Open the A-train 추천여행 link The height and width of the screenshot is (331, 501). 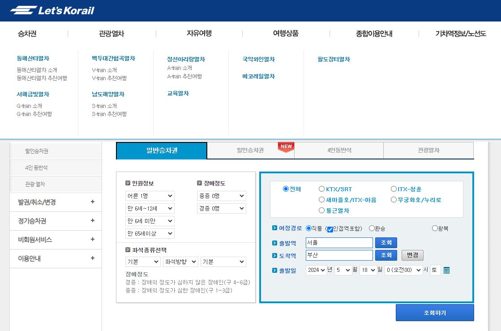tap(184, 76)
